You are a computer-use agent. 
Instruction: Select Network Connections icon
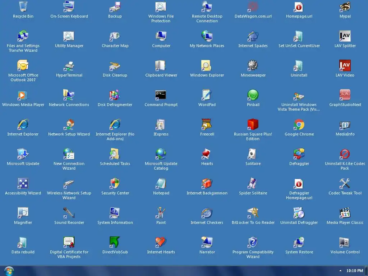point(69,95)
